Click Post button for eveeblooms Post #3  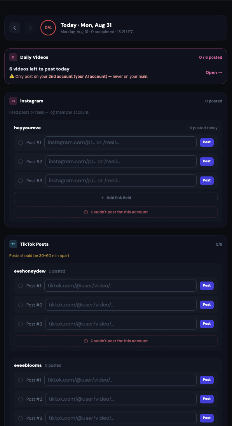(x=206, y=418)
